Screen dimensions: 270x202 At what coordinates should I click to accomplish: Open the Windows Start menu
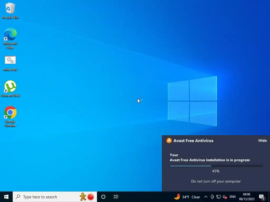[x=6, y=197]
